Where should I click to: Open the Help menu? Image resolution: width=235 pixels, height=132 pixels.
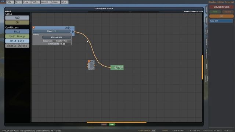coord(64,2)
